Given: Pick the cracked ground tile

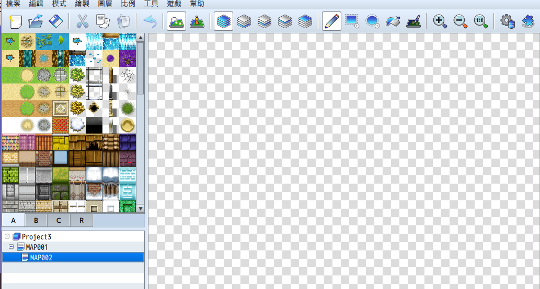Looking at the screenshot, I should click(x=128, y=75).
